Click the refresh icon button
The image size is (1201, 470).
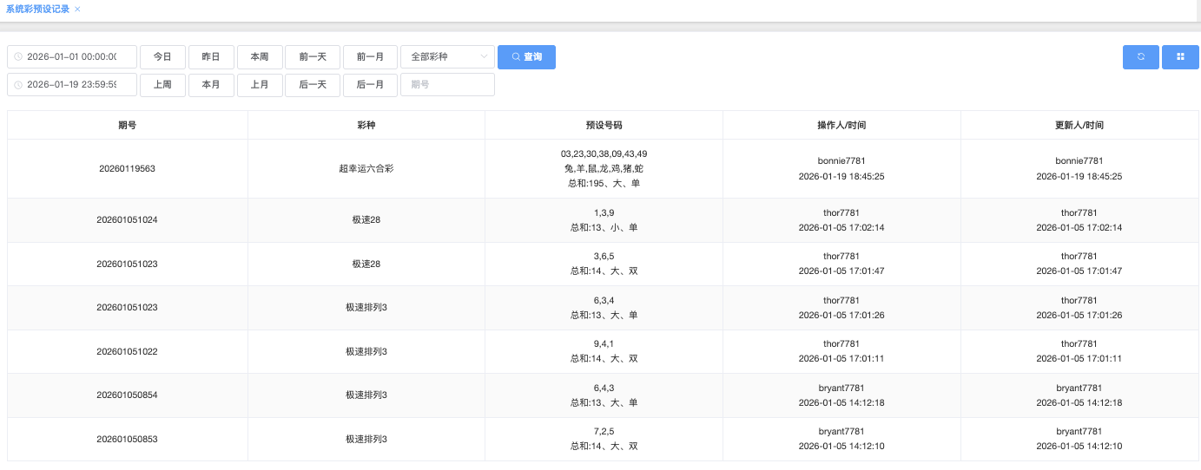[1140, 57]
